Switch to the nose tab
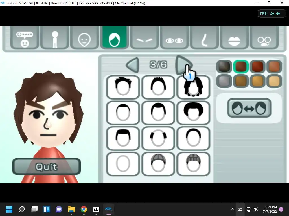Image resolution: width=289 pixels, height=216 pixels. coord(204,37)
